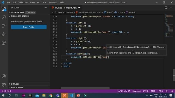Open the notifications bell in status bar
Screen dimensions: 175x98
pos(172,91)
